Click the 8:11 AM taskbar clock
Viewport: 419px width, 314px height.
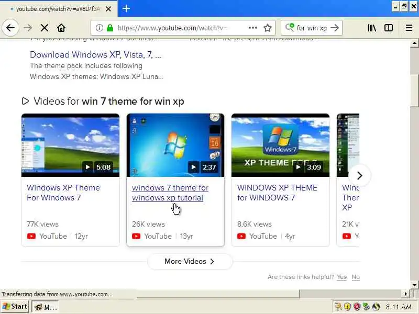pos(399,307)
